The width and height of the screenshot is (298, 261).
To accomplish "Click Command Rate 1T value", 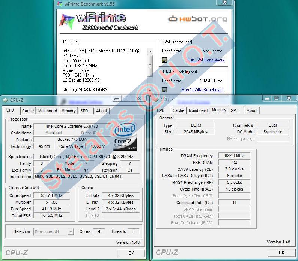I will click(234, 202).
